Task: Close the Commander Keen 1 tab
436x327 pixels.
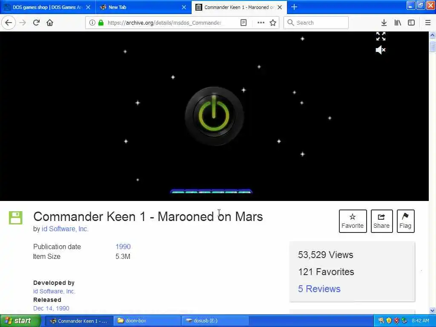Action: (x=280, y=7)
